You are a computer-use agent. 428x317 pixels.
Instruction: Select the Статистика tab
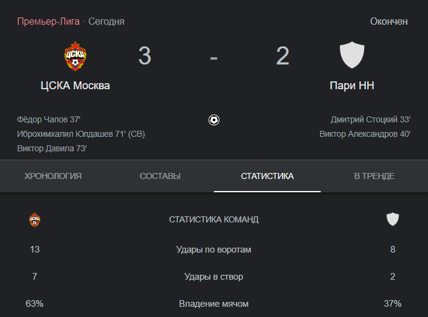coord(267,176)
